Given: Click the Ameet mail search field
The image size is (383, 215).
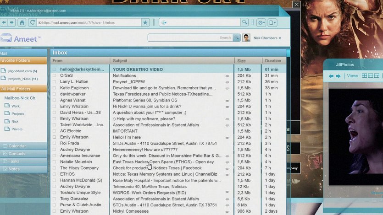Looking at the screenshot, I should 190,38.
